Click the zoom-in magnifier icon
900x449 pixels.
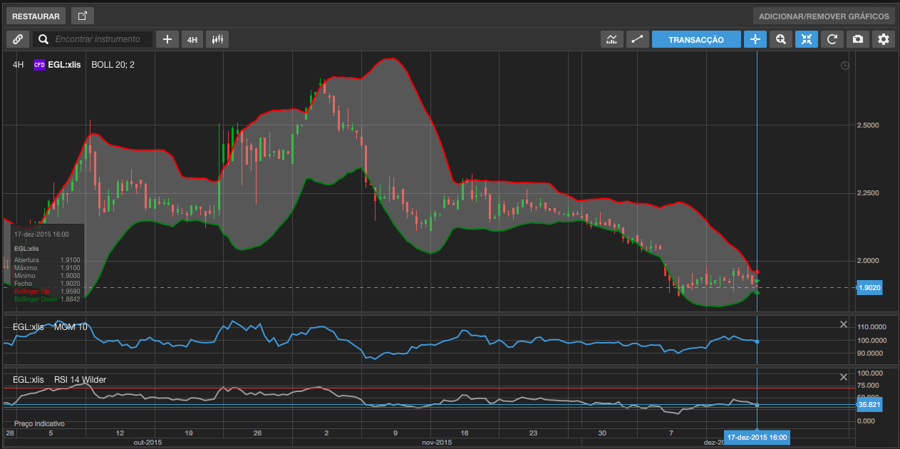pos(781,39)
